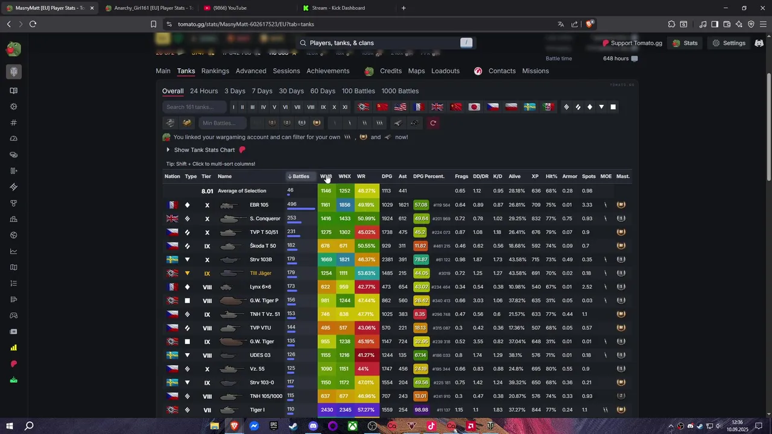772x434 pixels.
Task: Filter tanks by Sweden flag
Action: (x=530, y=107)
